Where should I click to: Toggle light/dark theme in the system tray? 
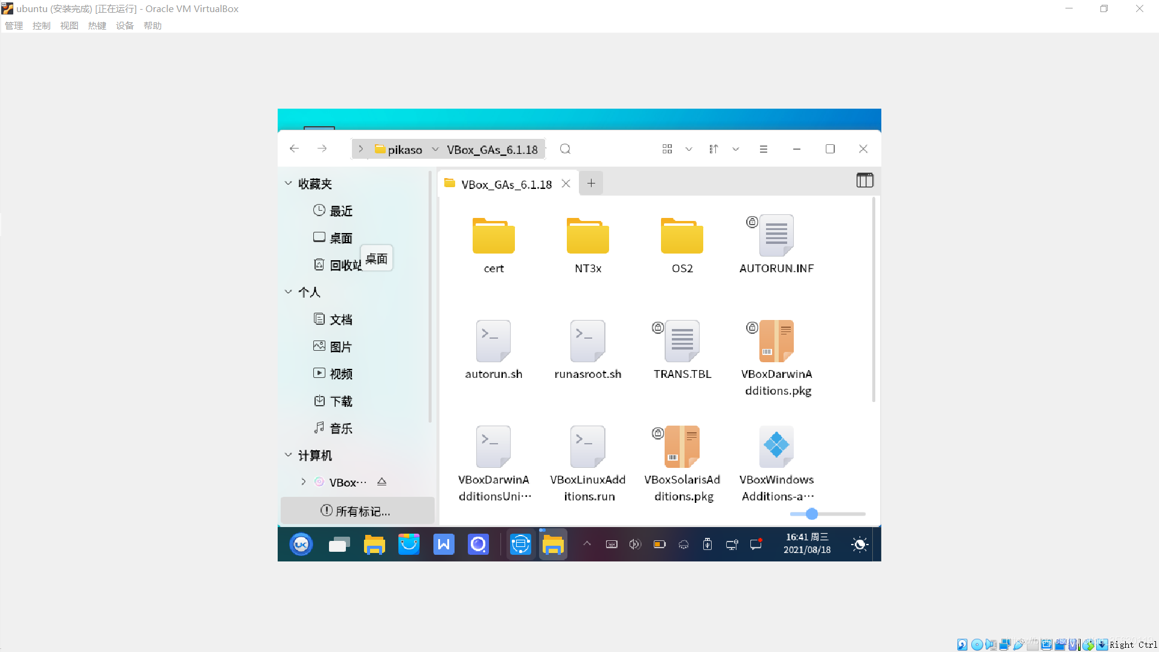pyautogui.click(x=859, y=544)
